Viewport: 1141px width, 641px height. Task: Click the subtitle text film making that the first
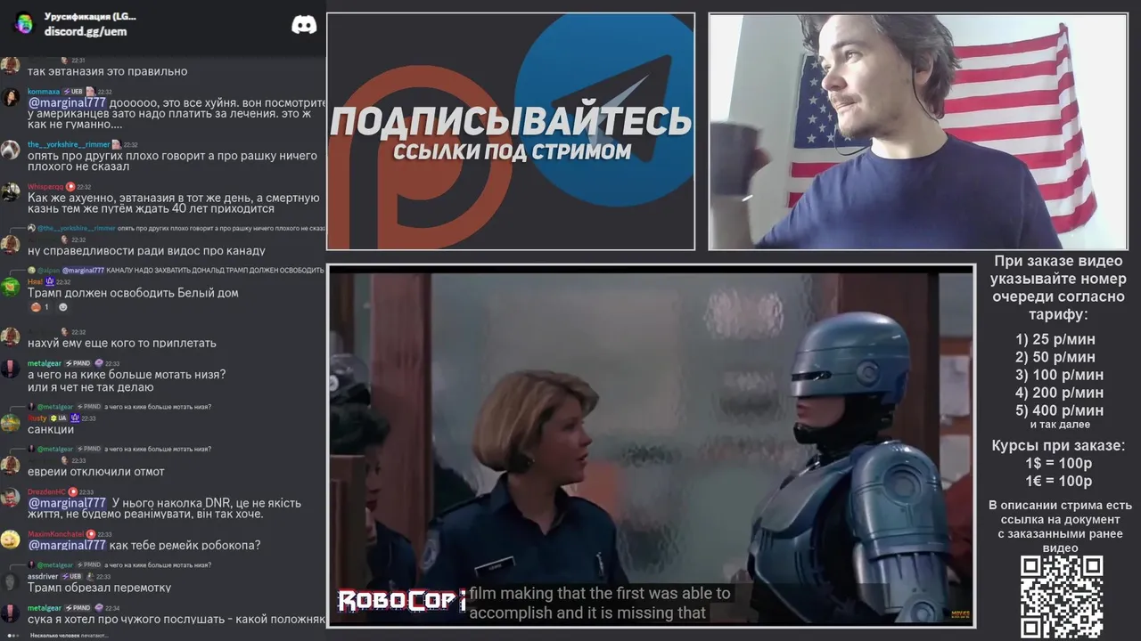click(600, 593)
